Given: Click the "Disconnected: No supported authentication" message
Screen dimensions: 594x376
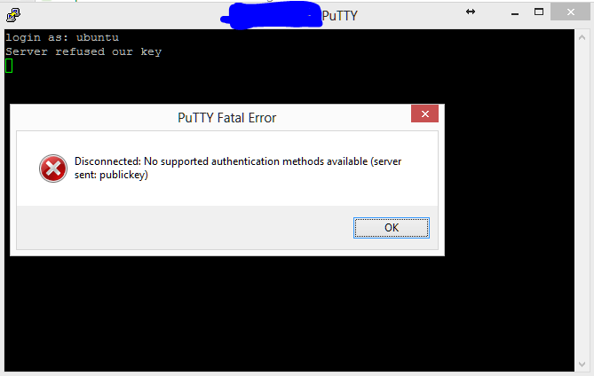Looking at the screenshot, I should pos(238,168).
